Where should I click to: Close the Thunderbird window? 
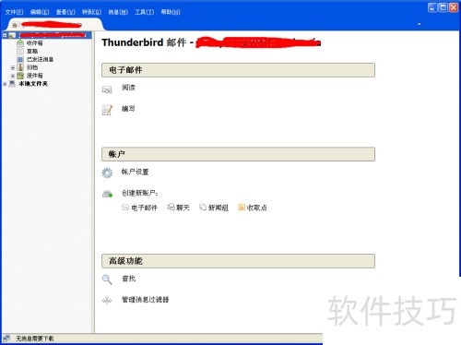click(454, 7)
